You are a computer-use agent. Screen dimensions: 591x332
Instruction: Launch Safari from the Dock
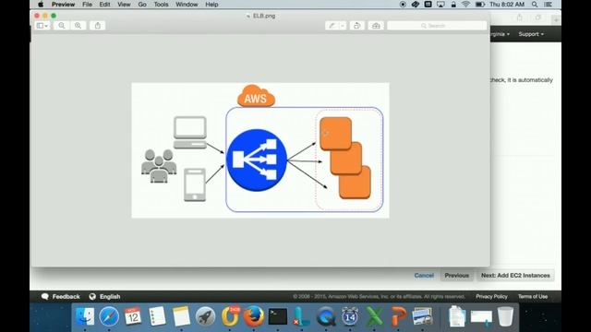[x=109, y=316]
